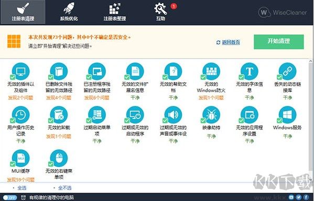
Task: Open the 互助 tab
Action: tap(160, 12)
